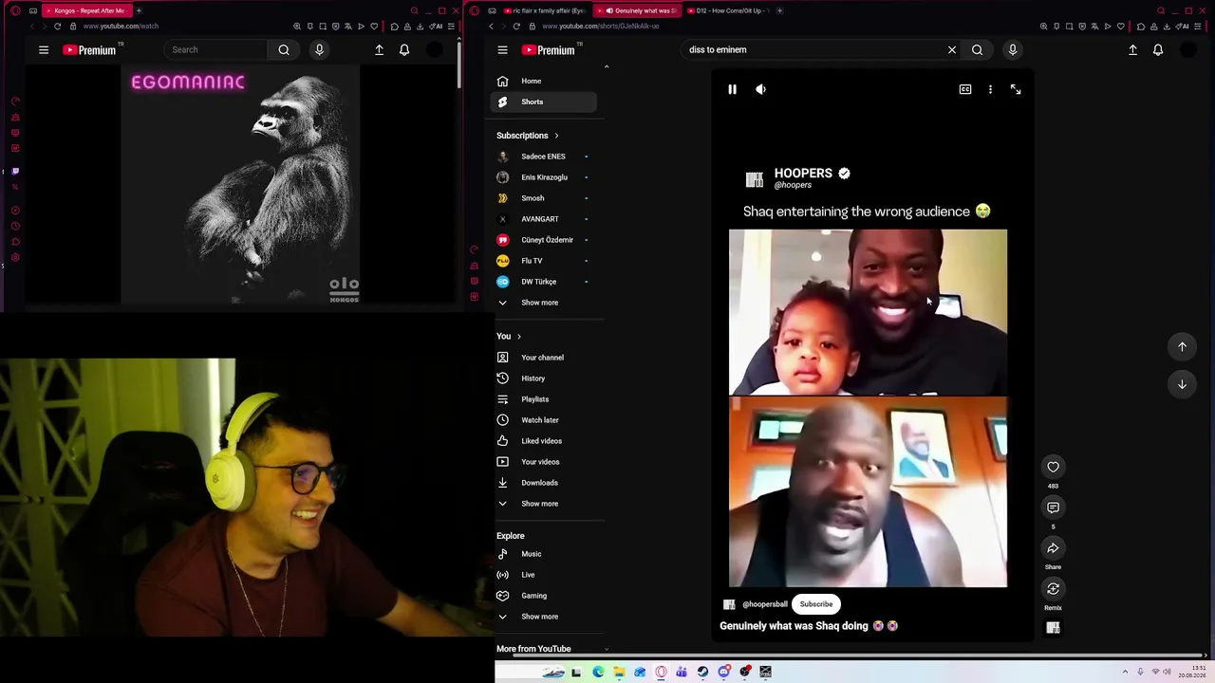
Task: Go to the next Short with down arrow
Action: coord(1182,384)
